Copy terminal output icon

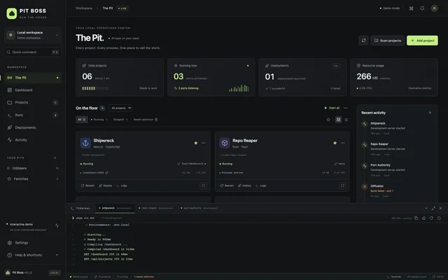coord(416,218)
